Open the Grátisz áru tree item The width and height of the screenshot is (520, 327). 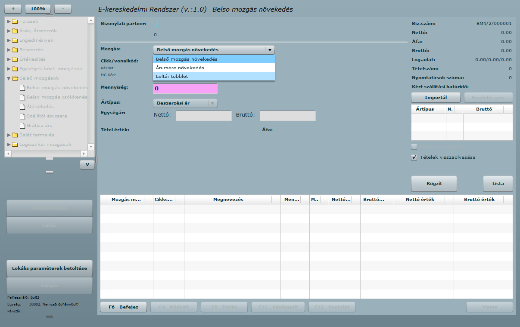click(40, 125)
